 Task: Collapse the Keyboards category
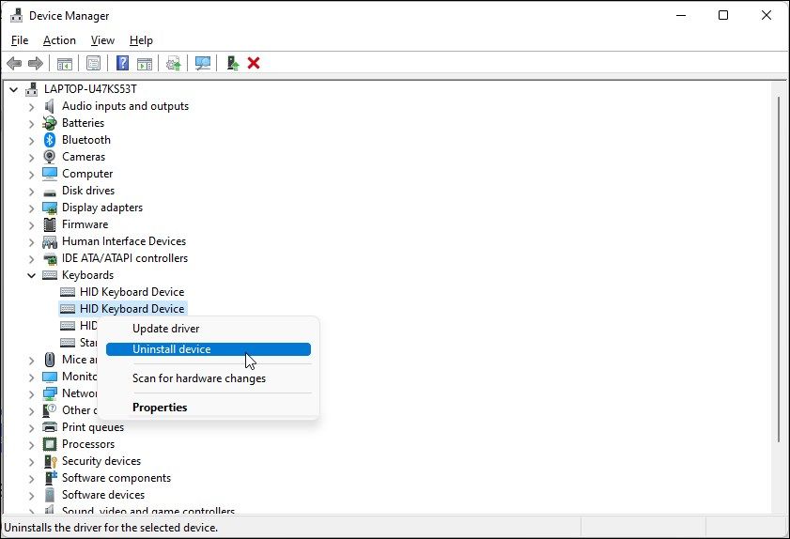pos(31,275)
